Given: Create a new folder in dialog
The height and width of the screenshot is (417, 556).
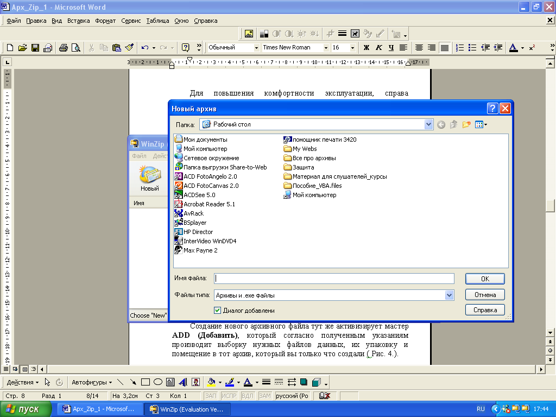Looking at the screenshot, I should (x=466, y=124).
